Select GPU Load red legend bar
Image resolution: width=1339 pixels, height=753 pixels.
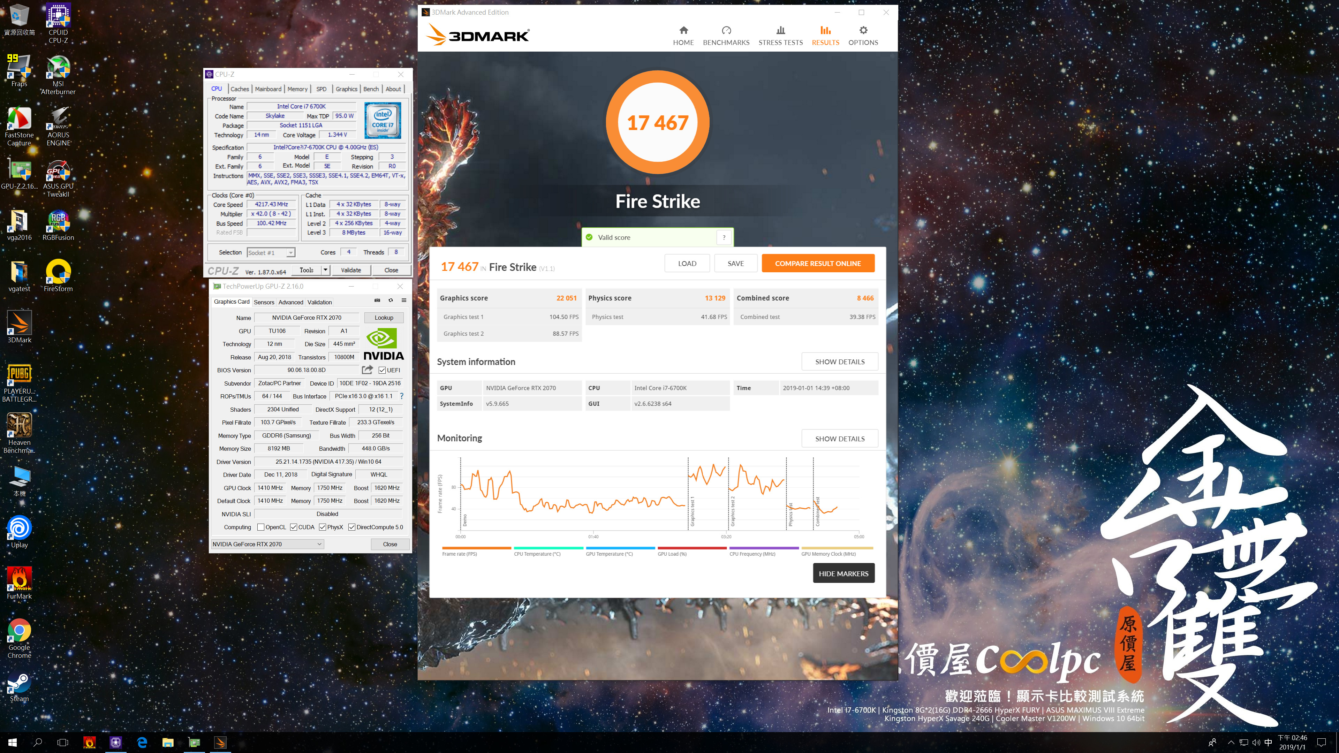coord(692,548)
